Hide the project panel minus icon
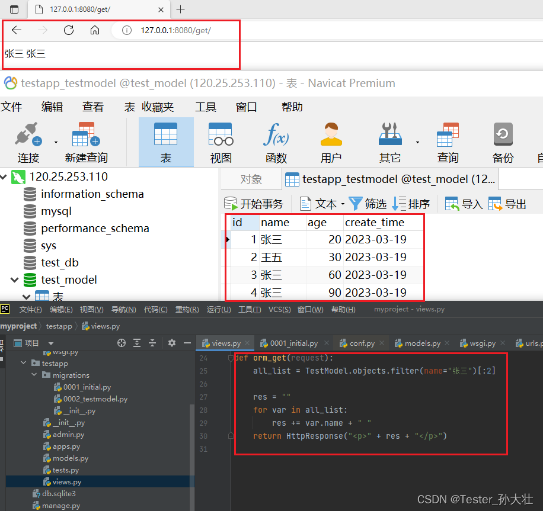543x511 pixels. click(x=187, y=343)
